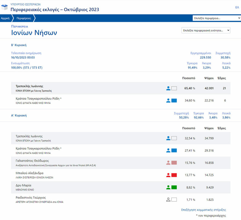Select Περιφέρειες in breadcrumb navigation
The image size is (241, 220).
(x=24, y=18)
